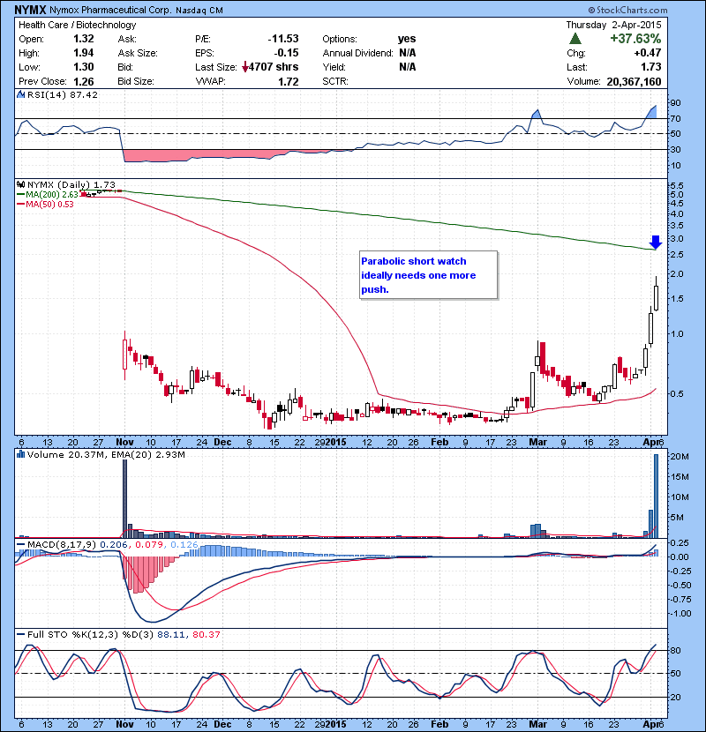Click the EMA(20) 2.93M volume label
Viewport: 706px width, 732px height.
tap(149, 454)
